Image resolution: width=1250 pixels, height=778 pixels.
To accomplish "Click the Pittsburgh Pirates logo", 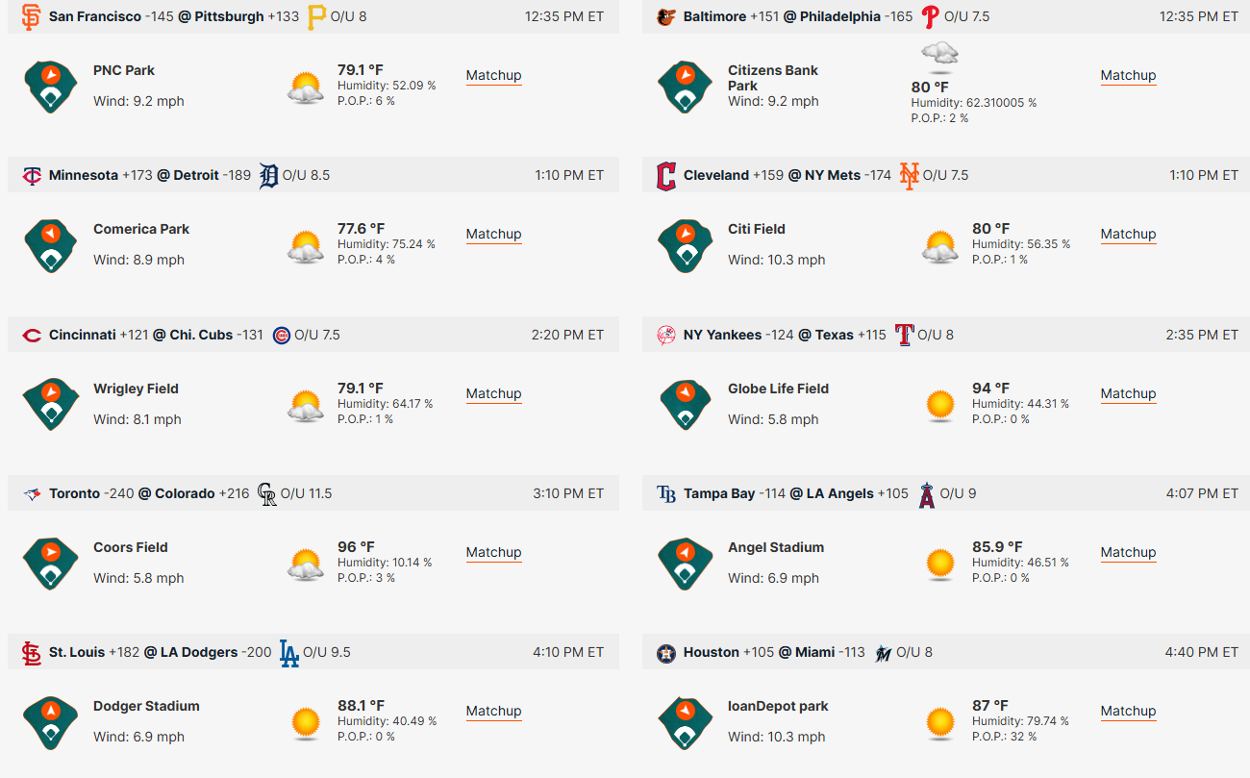I will pos(316,16).
